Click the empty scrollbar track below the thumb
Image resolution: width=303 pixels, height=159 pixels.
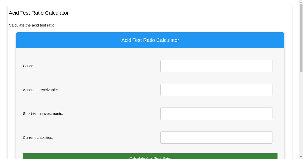(x=301, y=114)
